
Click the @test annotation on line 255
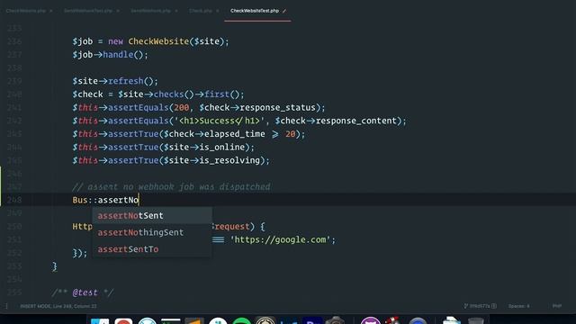point(85,292)
